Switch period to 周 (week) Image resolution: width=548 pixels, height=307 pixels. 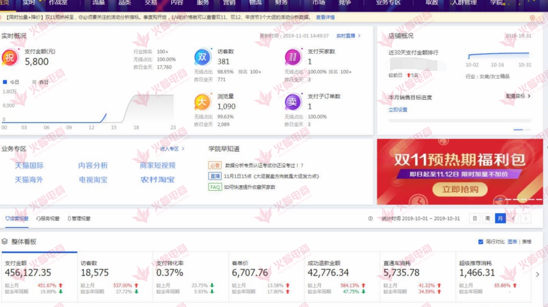click(x=488, y=218)
